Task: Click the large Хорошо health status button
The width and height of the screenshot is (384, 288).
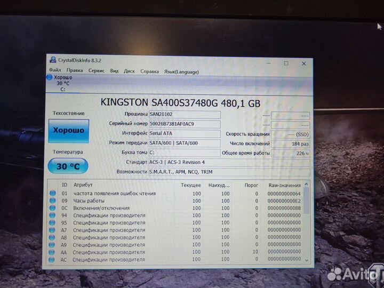Action: tap(69, 131)
